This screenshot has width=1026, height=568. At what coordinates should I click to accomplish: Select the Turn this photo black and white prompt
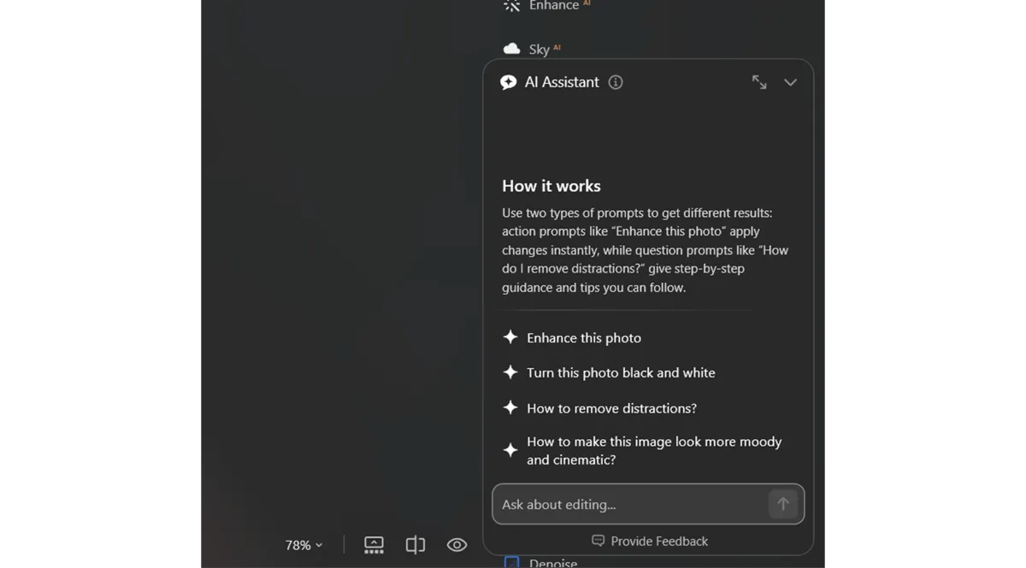pos(622,372)
